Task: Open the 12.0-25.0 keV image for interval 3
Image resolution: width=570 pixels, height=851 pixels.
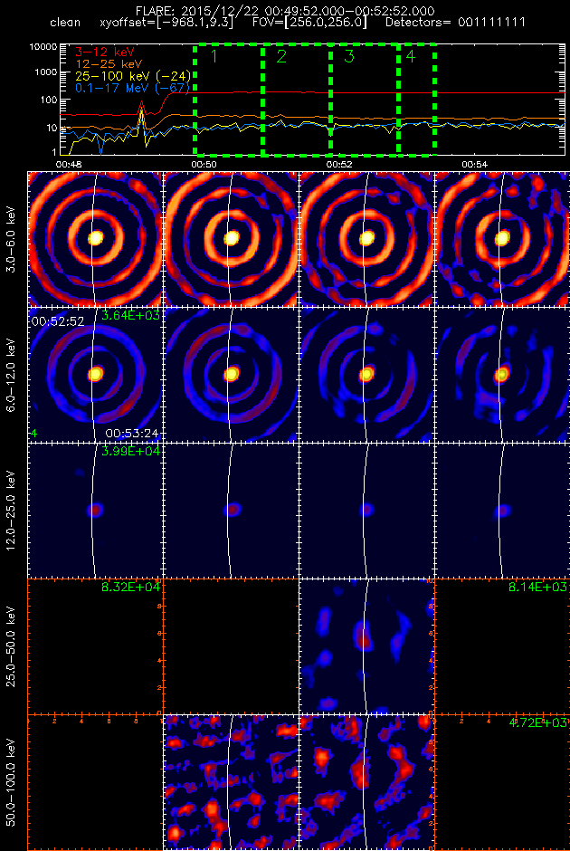Action: click(366, 511)
